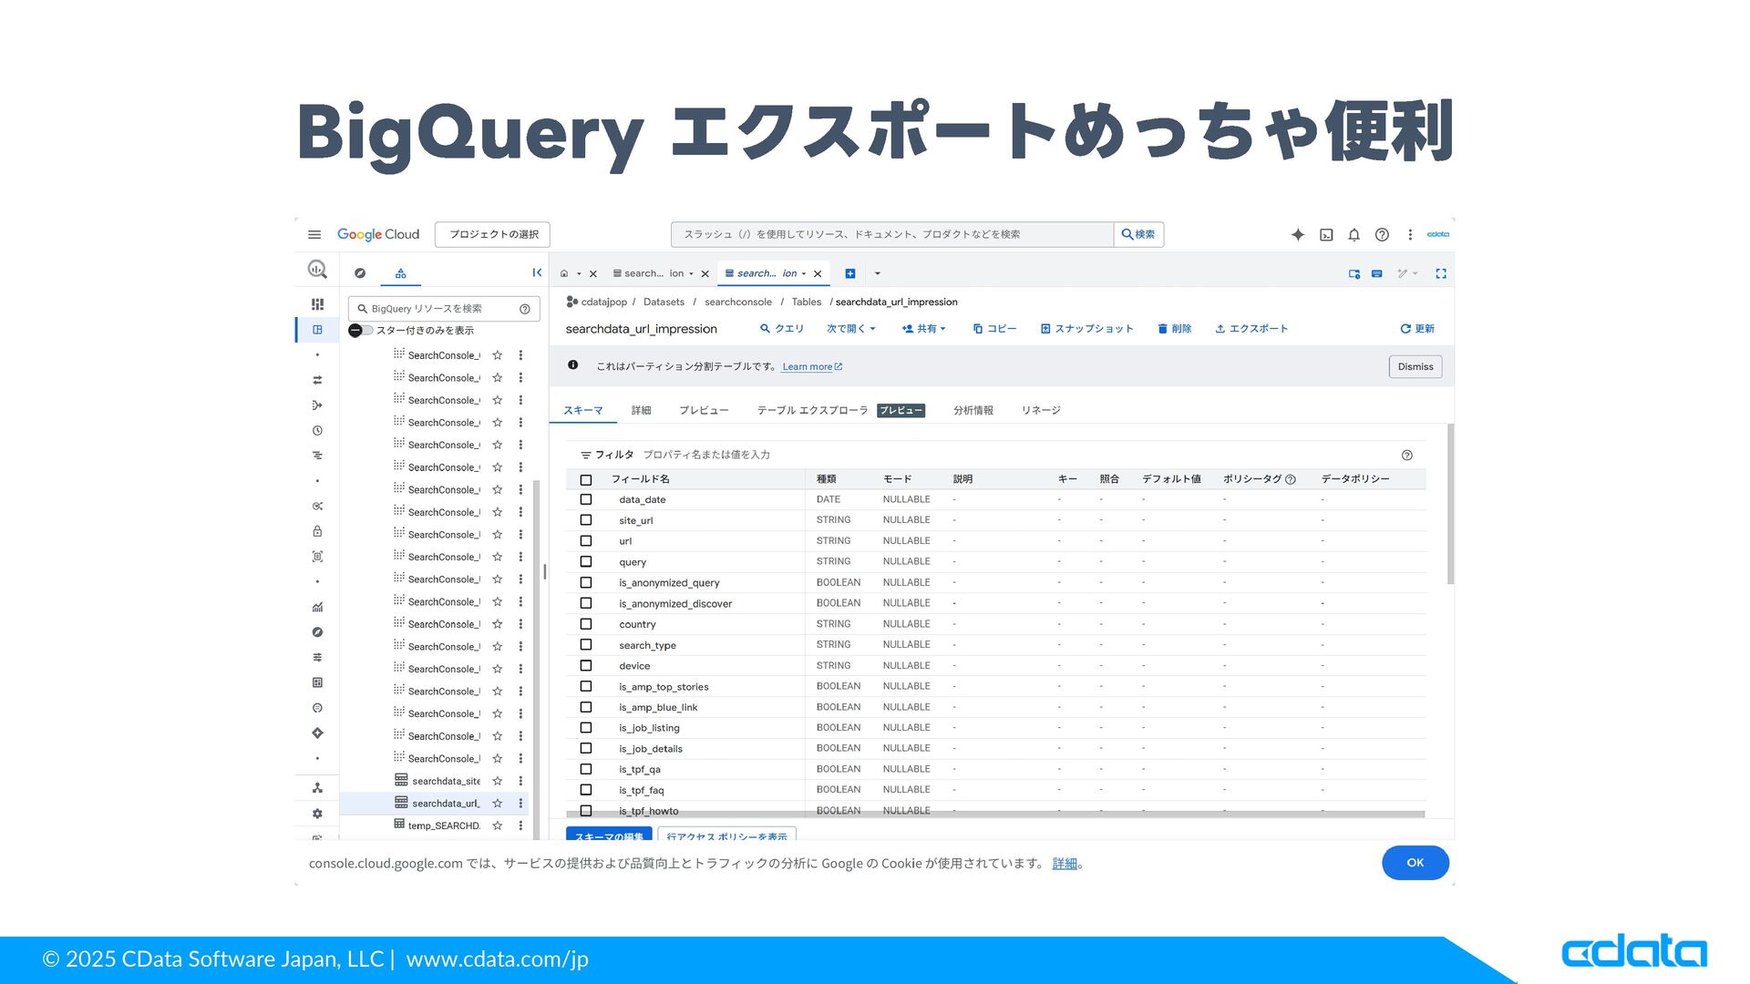This screenshot has height=984, width=1750.
Task: Check the query field checkbox
Action: click(586, 562)
